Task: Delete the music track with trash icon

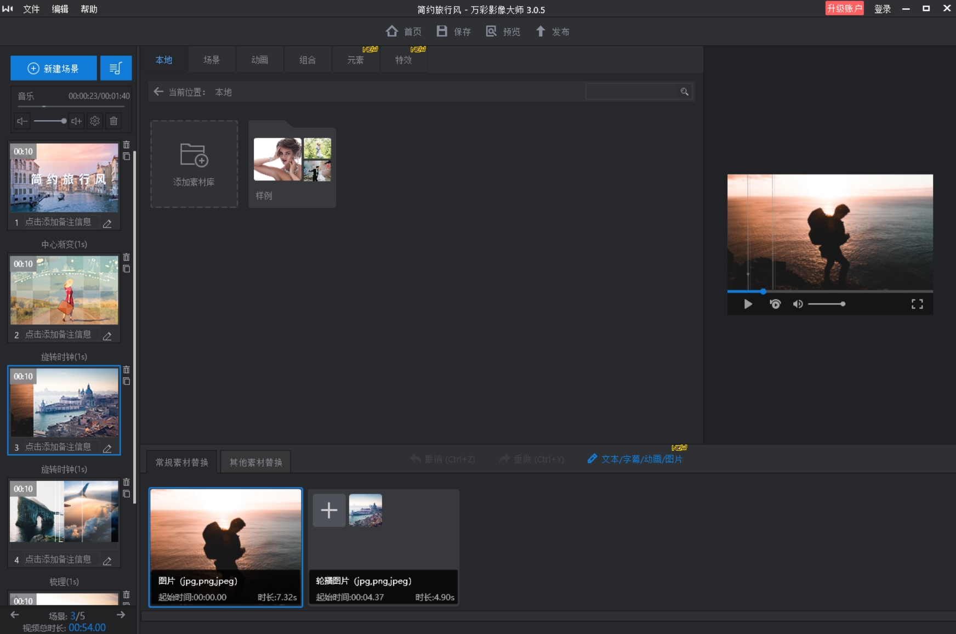Action: [113, 121]
